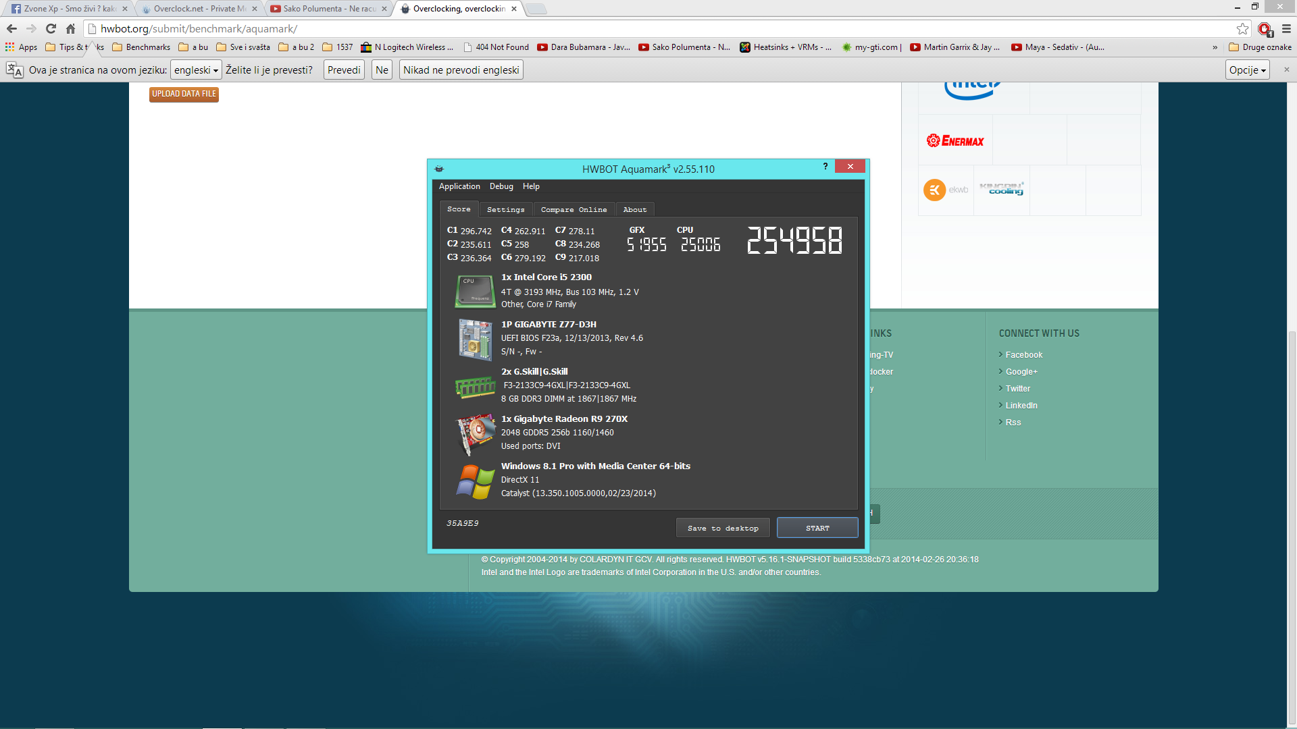Open the Twitter link in footer

(x=1017, y=388)
